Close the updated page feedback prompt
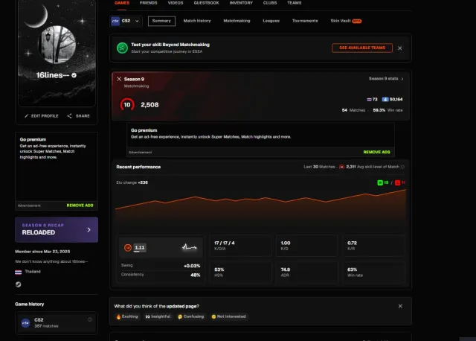Image resolution: width=476 pixels, height=341 pixels. (400, 306)
